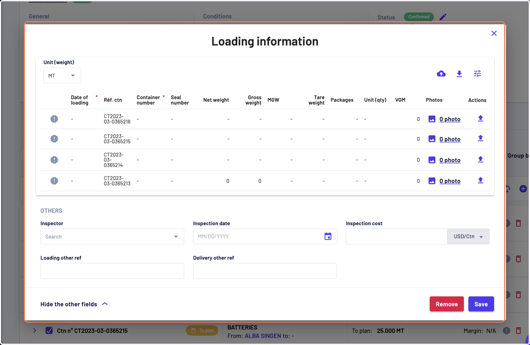Click the Confirmed status badge
The image size is (530, 345).
pos(419,17)
